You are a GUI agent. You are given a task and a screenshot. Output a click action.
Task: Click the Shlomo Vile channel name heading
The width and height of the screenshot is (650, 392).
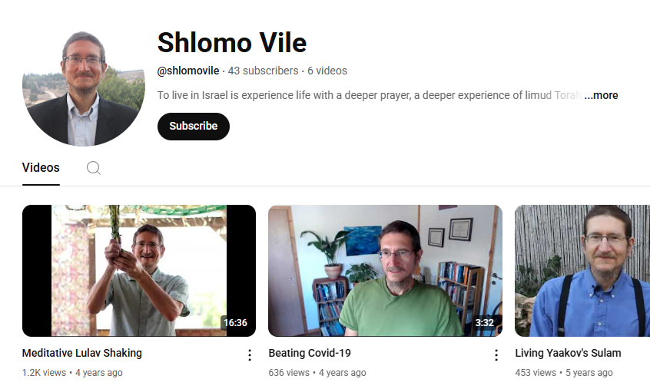click(232, 43)
